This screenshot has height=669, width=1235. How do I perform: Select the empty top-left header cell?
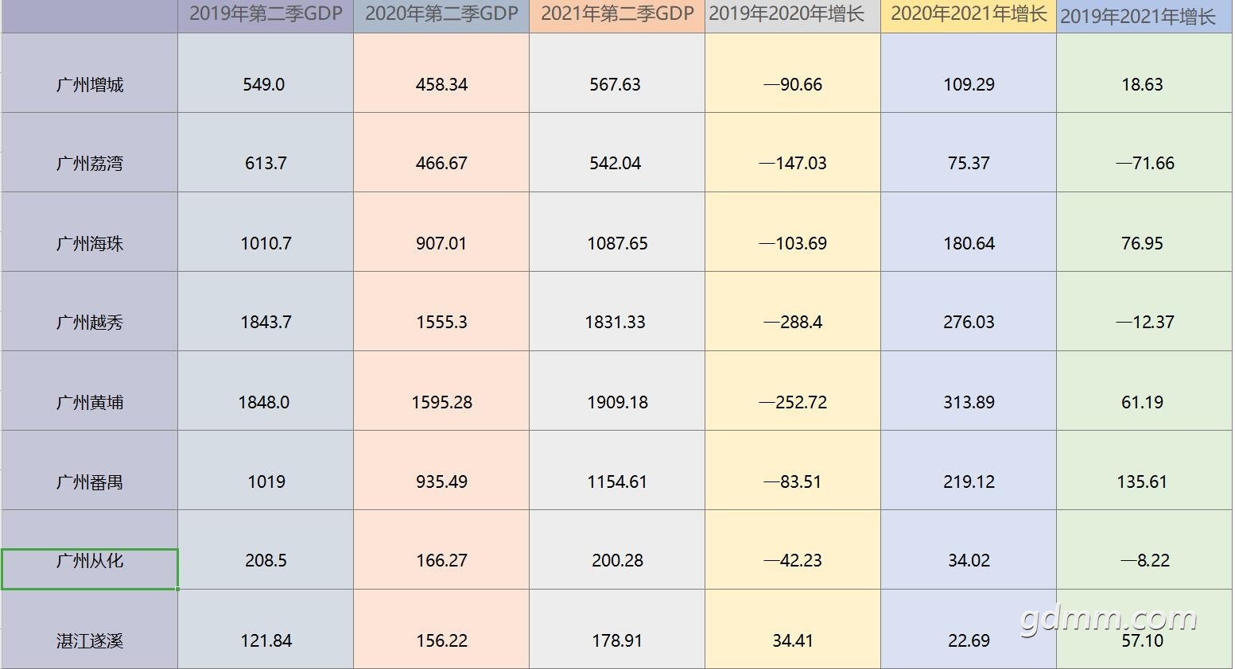(89, 16)
